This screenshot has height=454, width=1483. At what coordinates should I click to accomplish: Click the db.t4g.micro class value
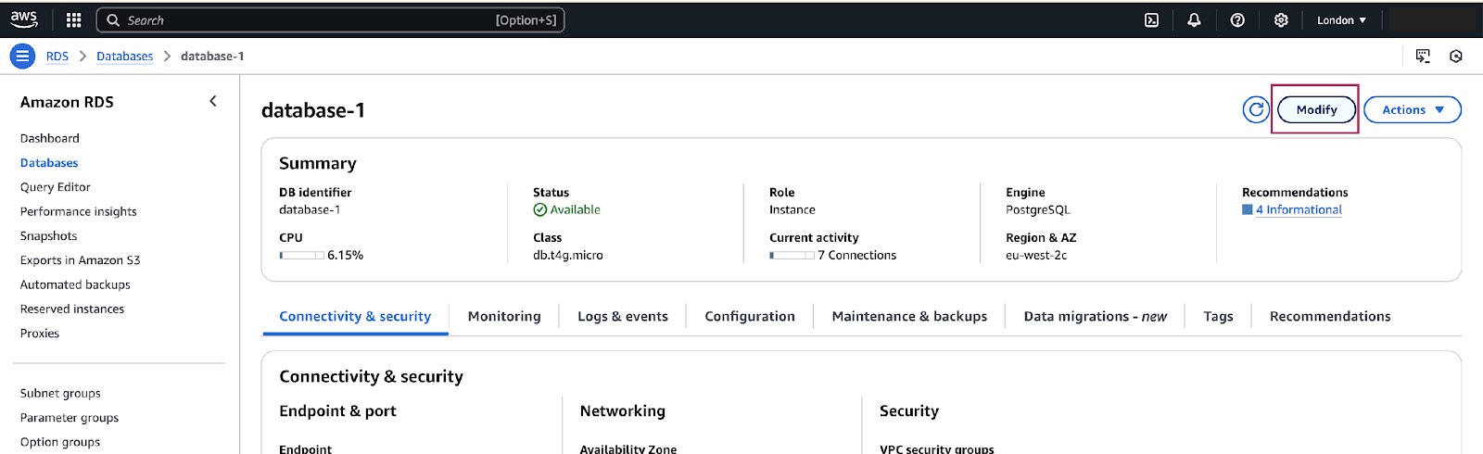tap(568, 256)
